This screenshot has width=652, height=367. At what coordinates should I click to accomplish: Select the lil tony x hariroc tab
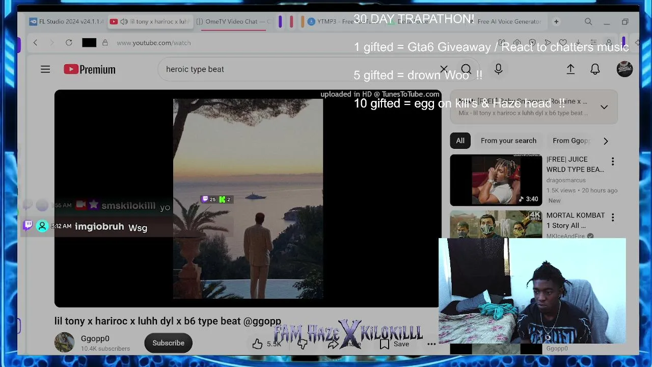pos(150,22)
